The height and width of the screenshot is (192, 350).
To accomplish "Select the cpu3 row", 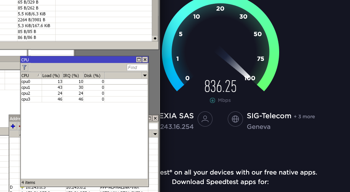I will click(84, 99).
